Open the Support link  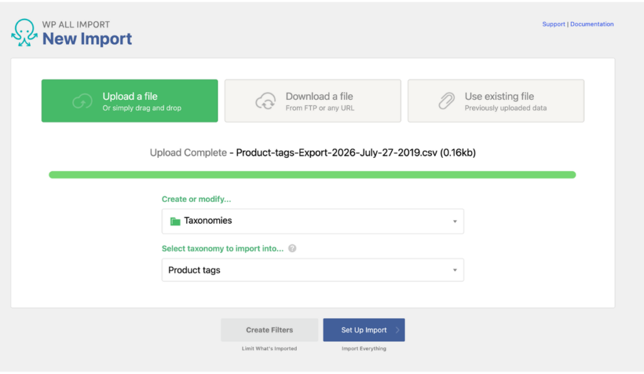tap(553, 25)
